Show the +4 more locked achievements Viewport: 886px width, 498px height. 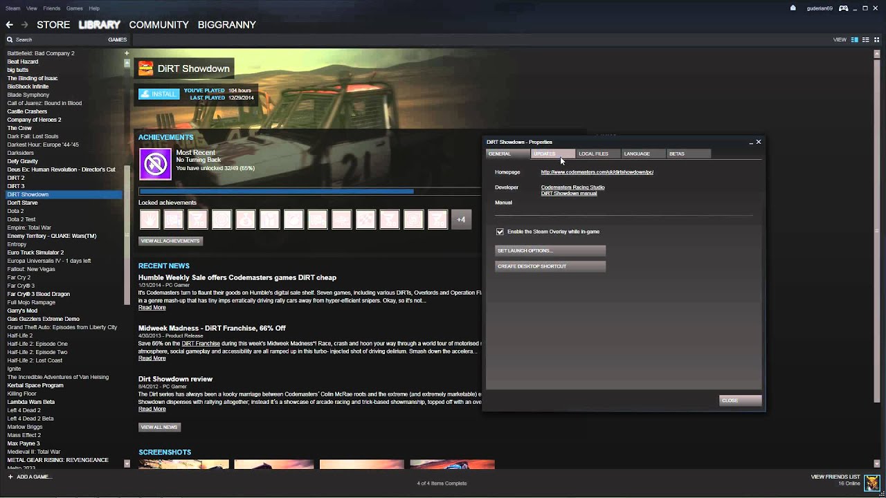(462, 220)
